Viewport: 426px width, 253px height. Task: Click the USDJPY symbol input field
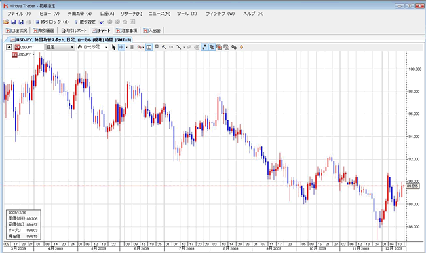click(x=29, y=47)
